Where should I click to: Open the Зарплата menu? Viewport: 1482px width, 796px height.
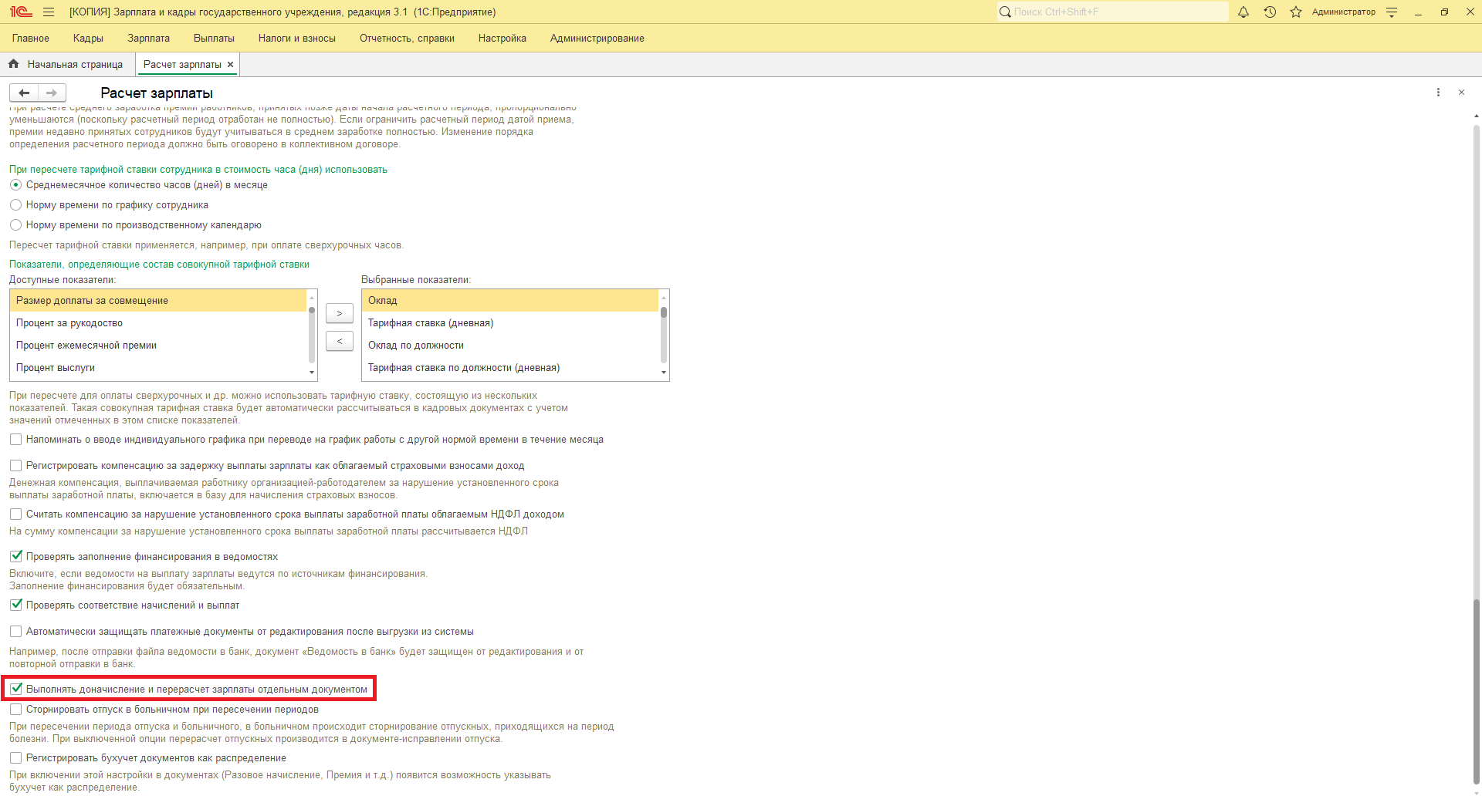pyautogui.click(x=148, y=38)
